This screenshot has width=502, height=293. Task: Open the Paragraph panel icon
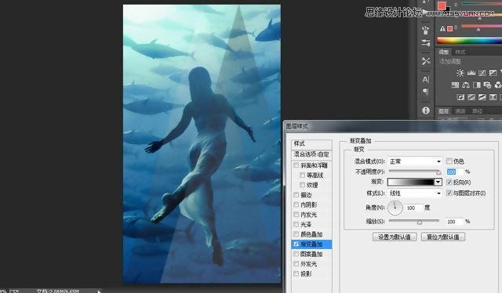[x=425, y=92]
